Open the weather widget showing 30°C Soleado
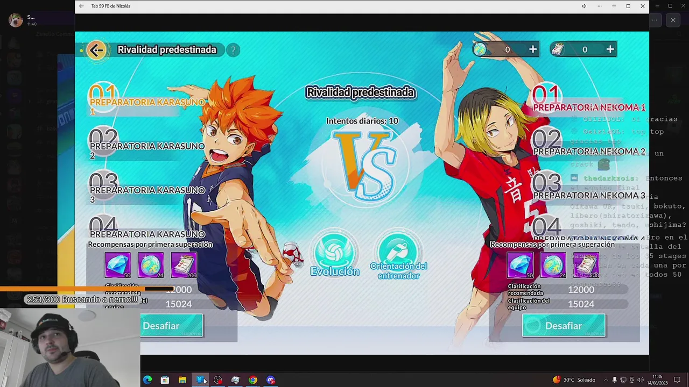Image resolution: width=689 pixels, height=387 pixels. click(x=574, y=380)
